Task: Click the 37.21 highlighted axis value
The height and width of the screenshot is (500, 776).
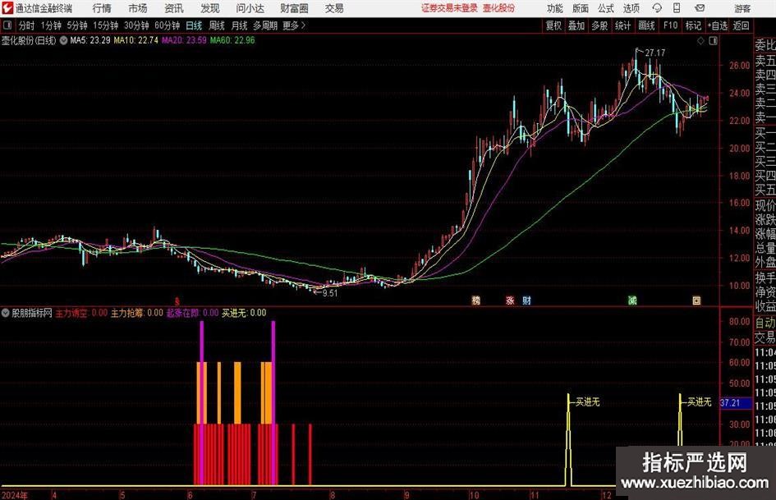Action: pos(736,403)
